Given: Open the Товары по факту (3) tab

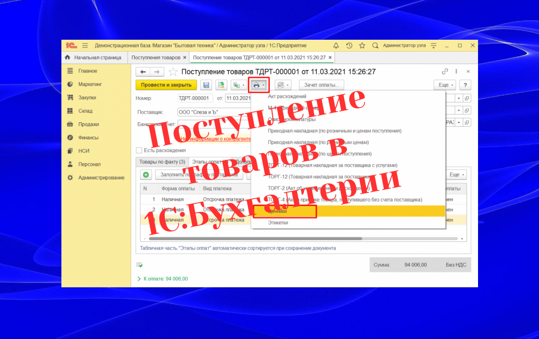Looking at the screenshot, I should pyautogui.click(x=162, y=162).
